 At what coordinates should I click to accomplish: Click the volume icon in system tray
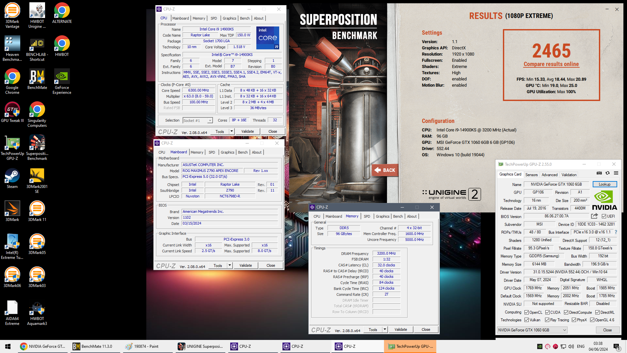[571, 346]
